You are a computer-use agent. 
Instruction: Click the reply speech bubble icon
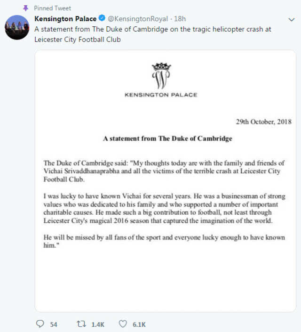coord(40,324)
